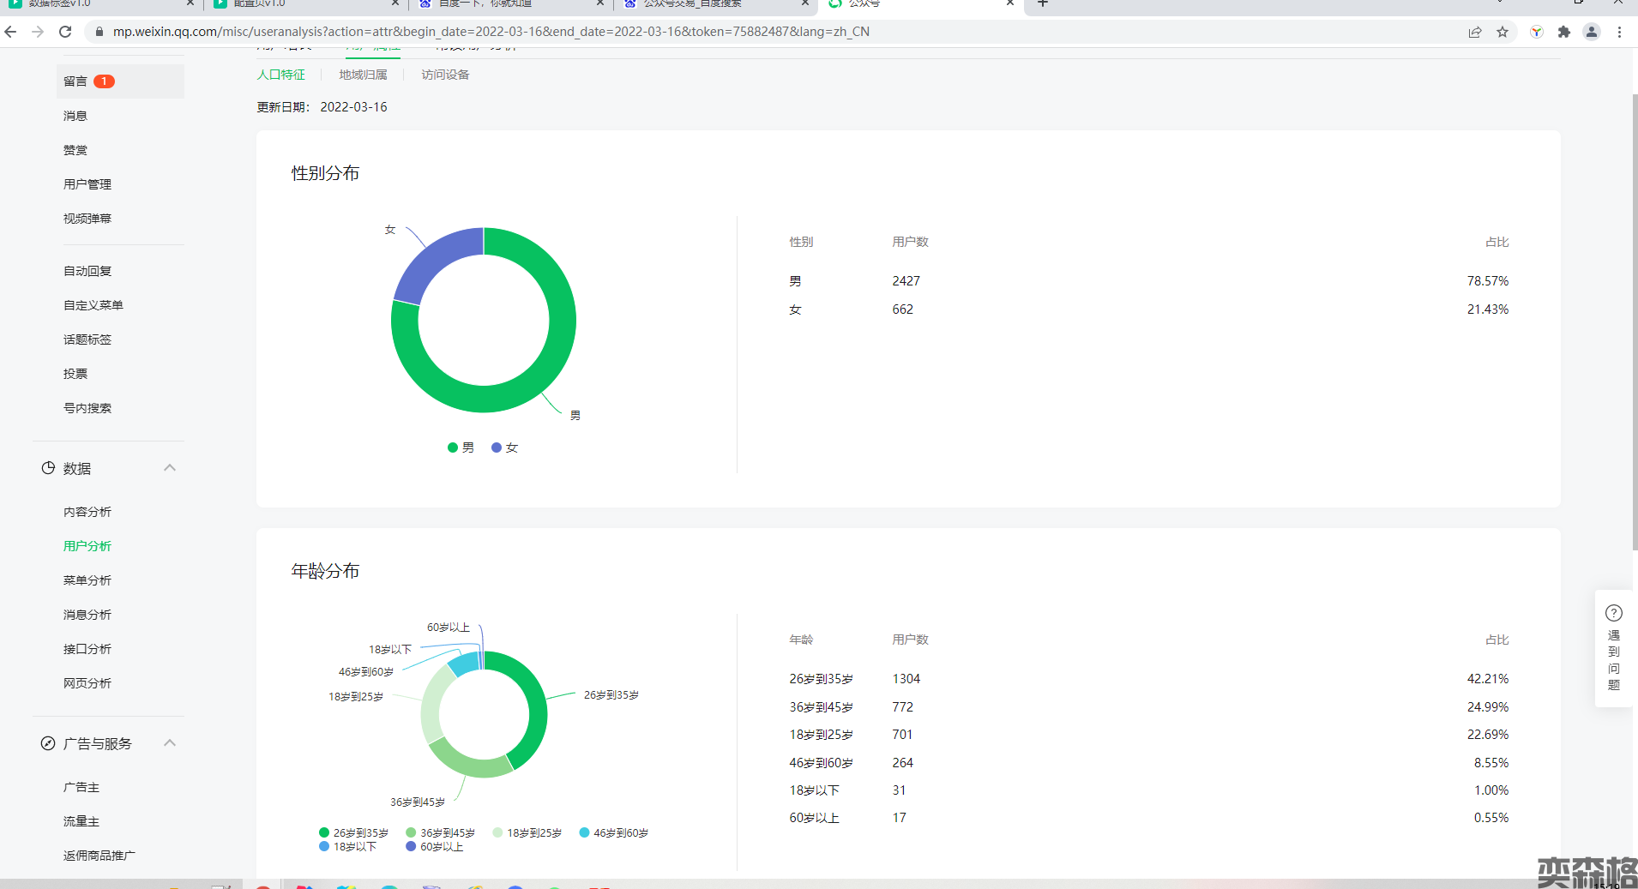Open 内容分析 in the sidebar

pos(87,512)
